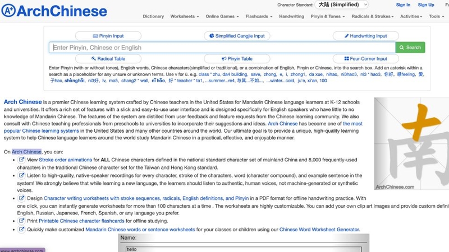Open the external link icon beside Print Printable flashcards
Image resolution: width=449 pixels, height=252 pixels.
click(21, 221)
